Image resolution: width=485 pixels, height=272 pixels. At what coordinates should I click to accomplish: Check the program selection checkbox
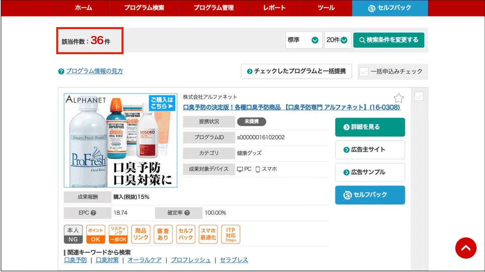tap(419, 96)
